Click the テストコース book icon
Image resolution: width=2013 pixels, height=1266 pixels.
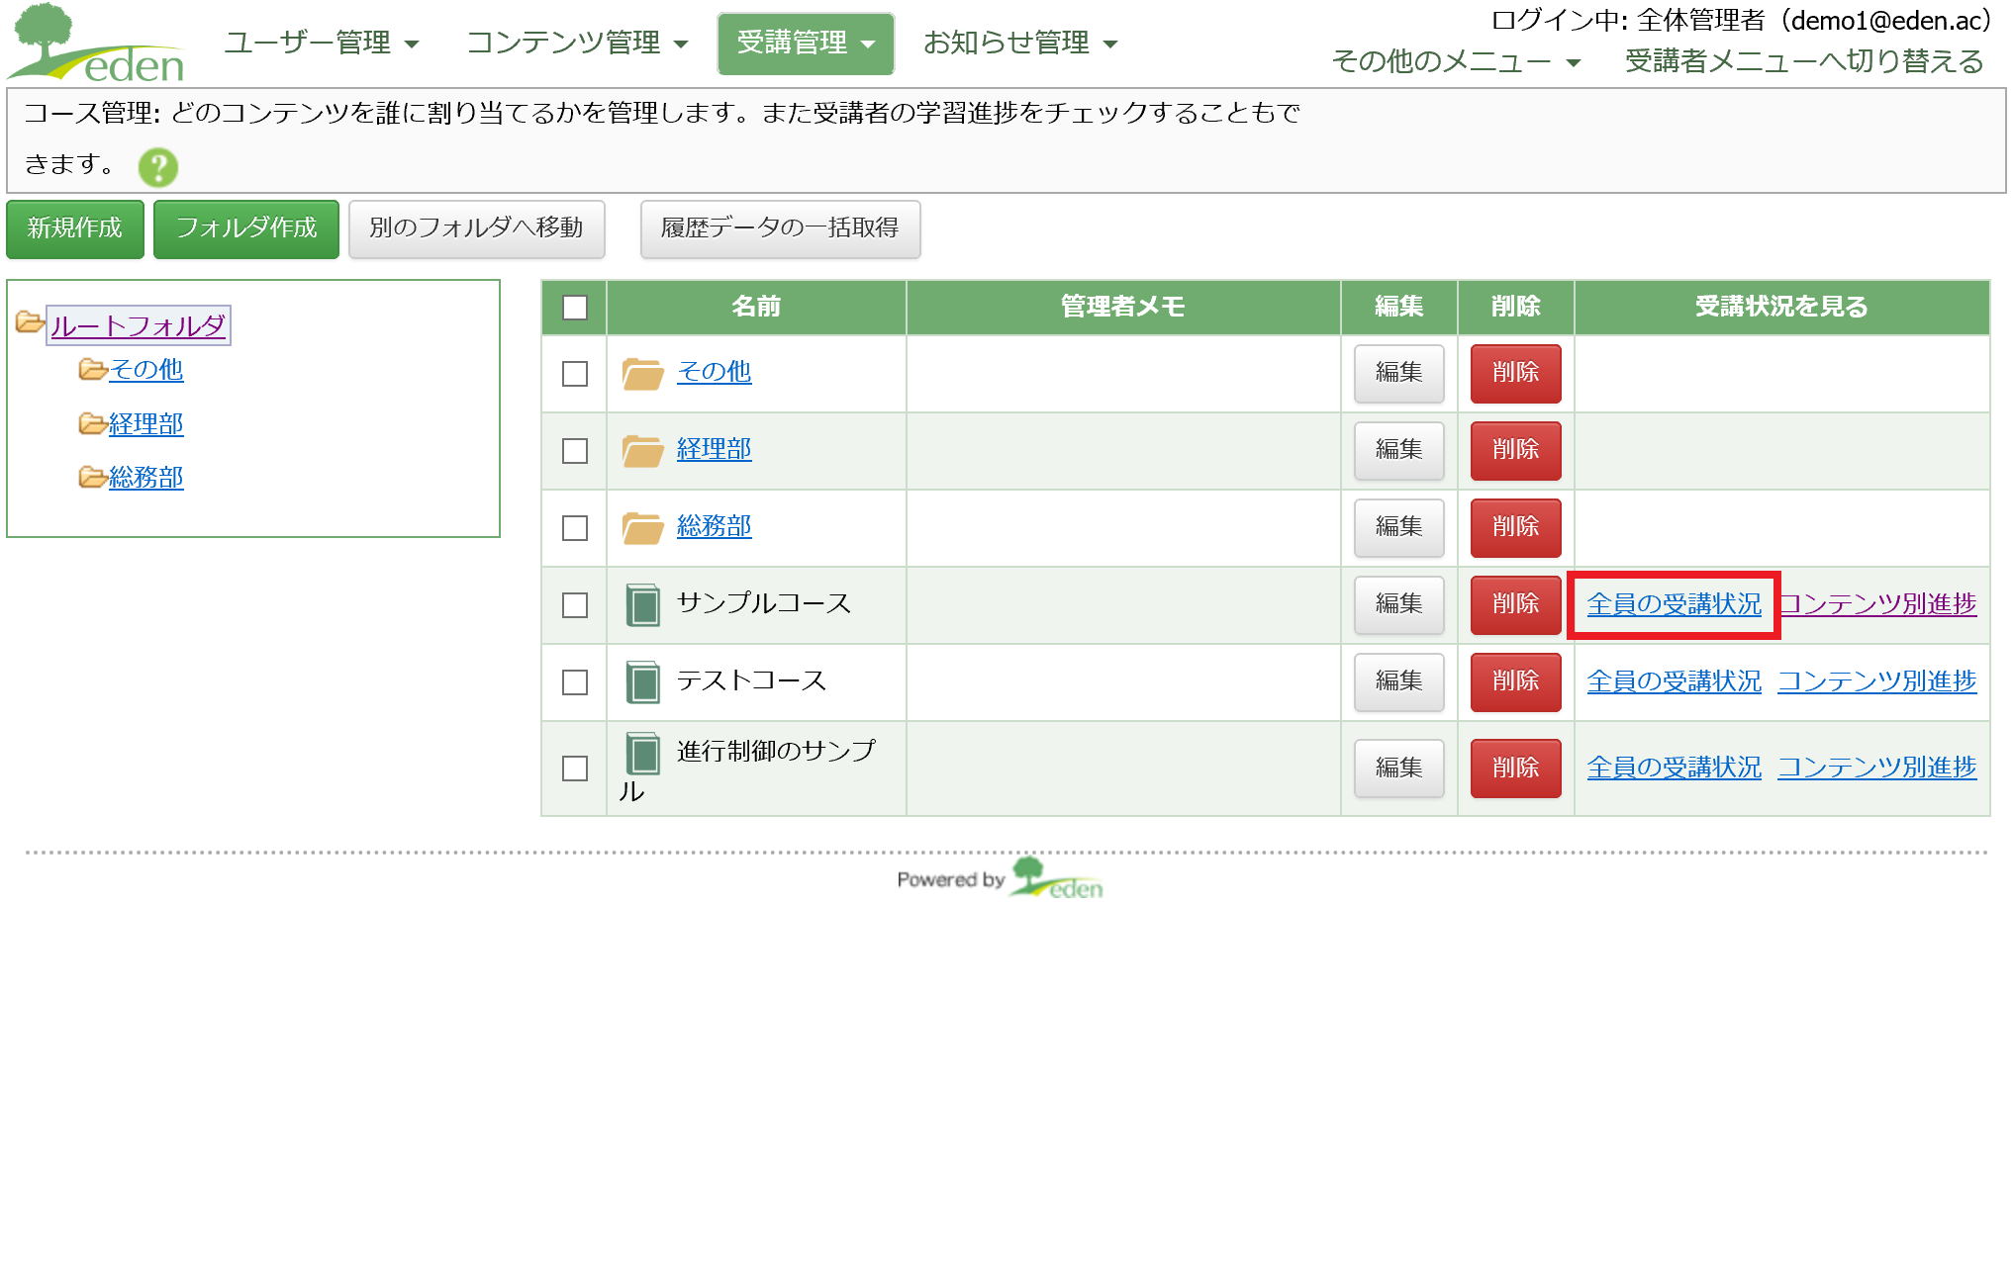[642, 681]
